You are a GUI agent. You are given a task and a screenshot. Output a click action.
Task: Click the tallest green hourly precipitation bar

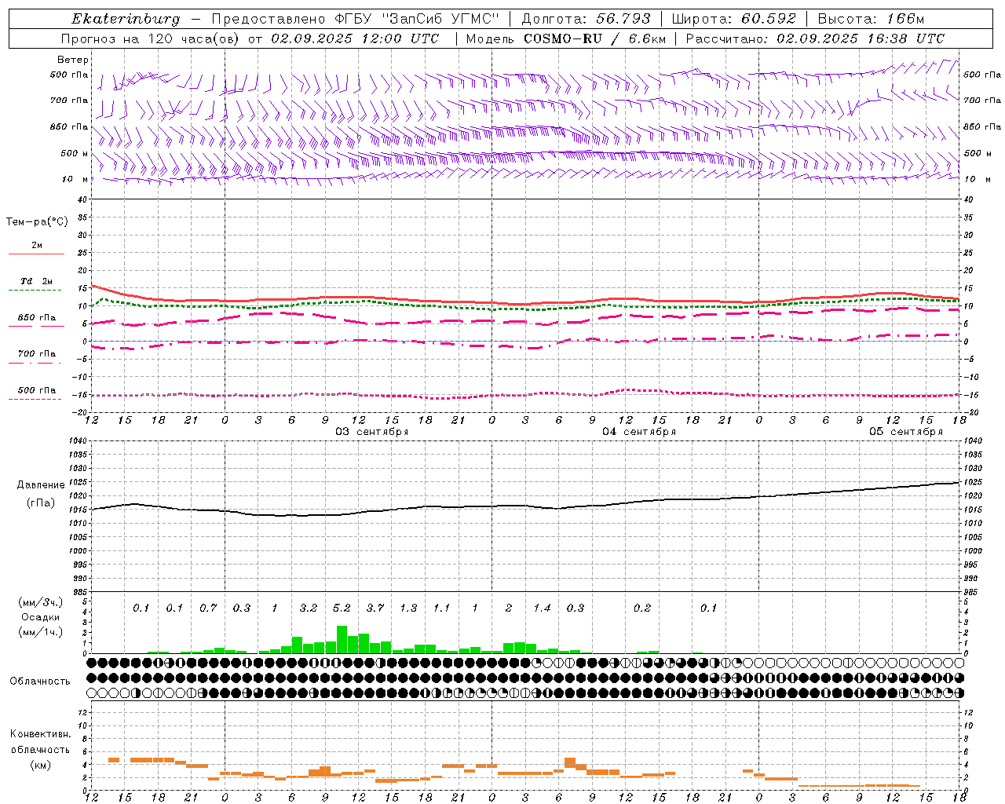point(342,640)
